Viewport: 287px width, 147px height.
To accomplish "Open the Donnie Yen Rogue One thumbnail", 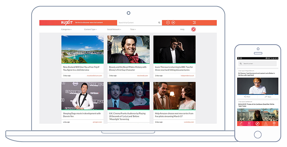I will coord(83,96).
